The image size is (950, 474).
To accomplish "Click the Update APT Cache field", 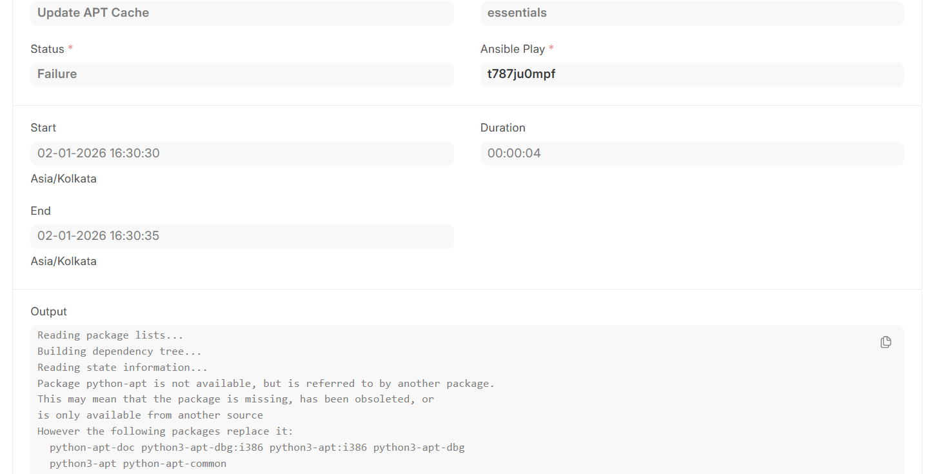I will point(242,13).
